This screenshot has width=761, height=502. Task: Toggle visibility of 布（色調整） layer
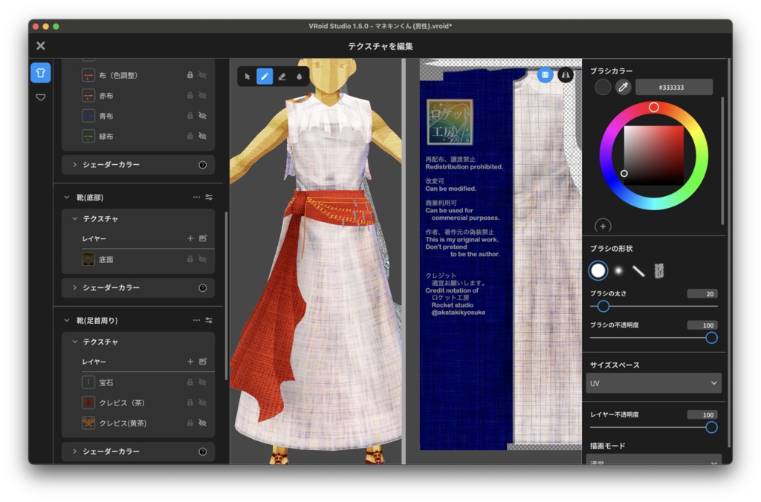(x=203, y=75)
